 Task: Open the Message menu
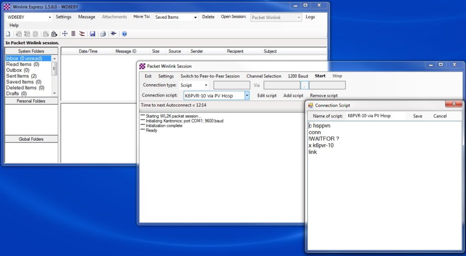pyautogui.click(x=87, y=17)
